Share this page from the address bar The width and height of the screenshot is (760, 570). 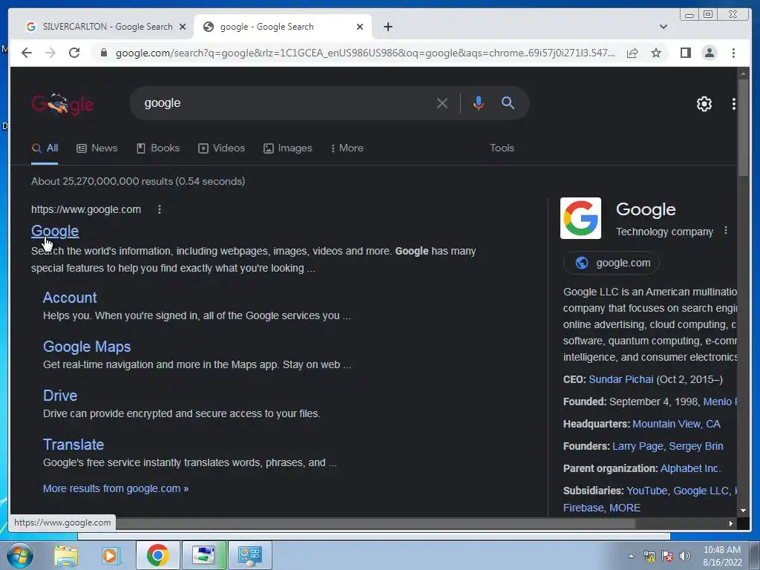point(632,53)
